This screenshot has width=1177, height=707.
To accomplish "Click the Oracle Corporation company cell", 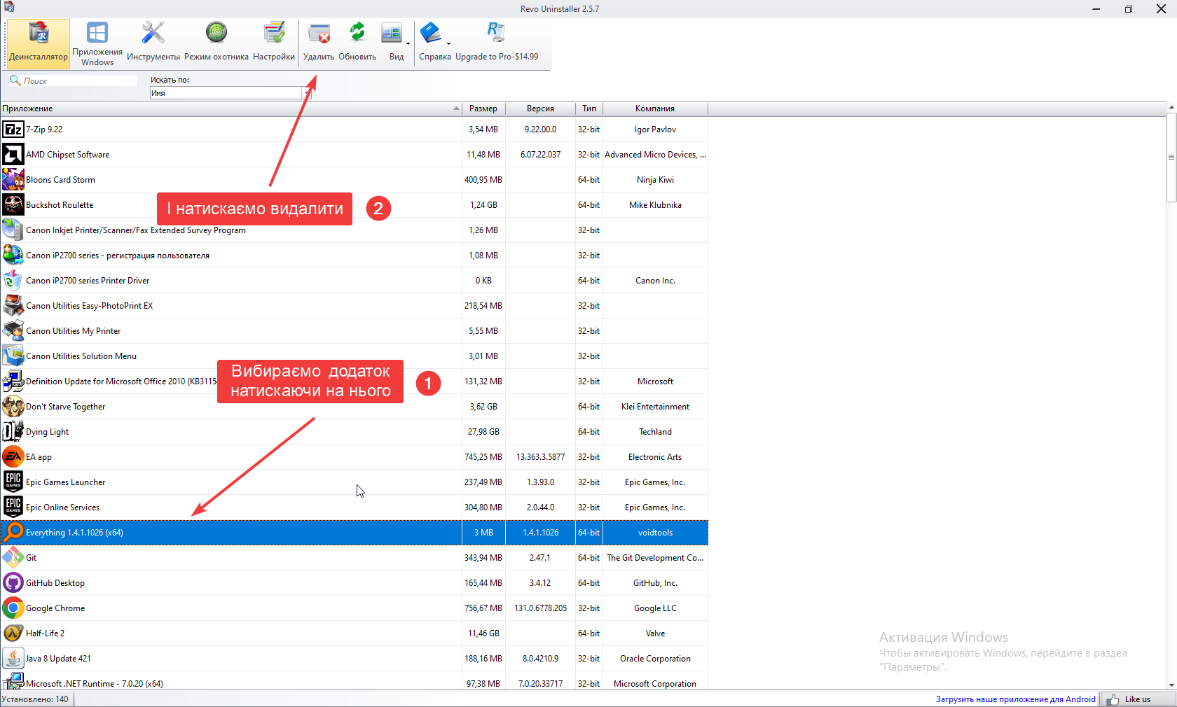I will point(655,659).
